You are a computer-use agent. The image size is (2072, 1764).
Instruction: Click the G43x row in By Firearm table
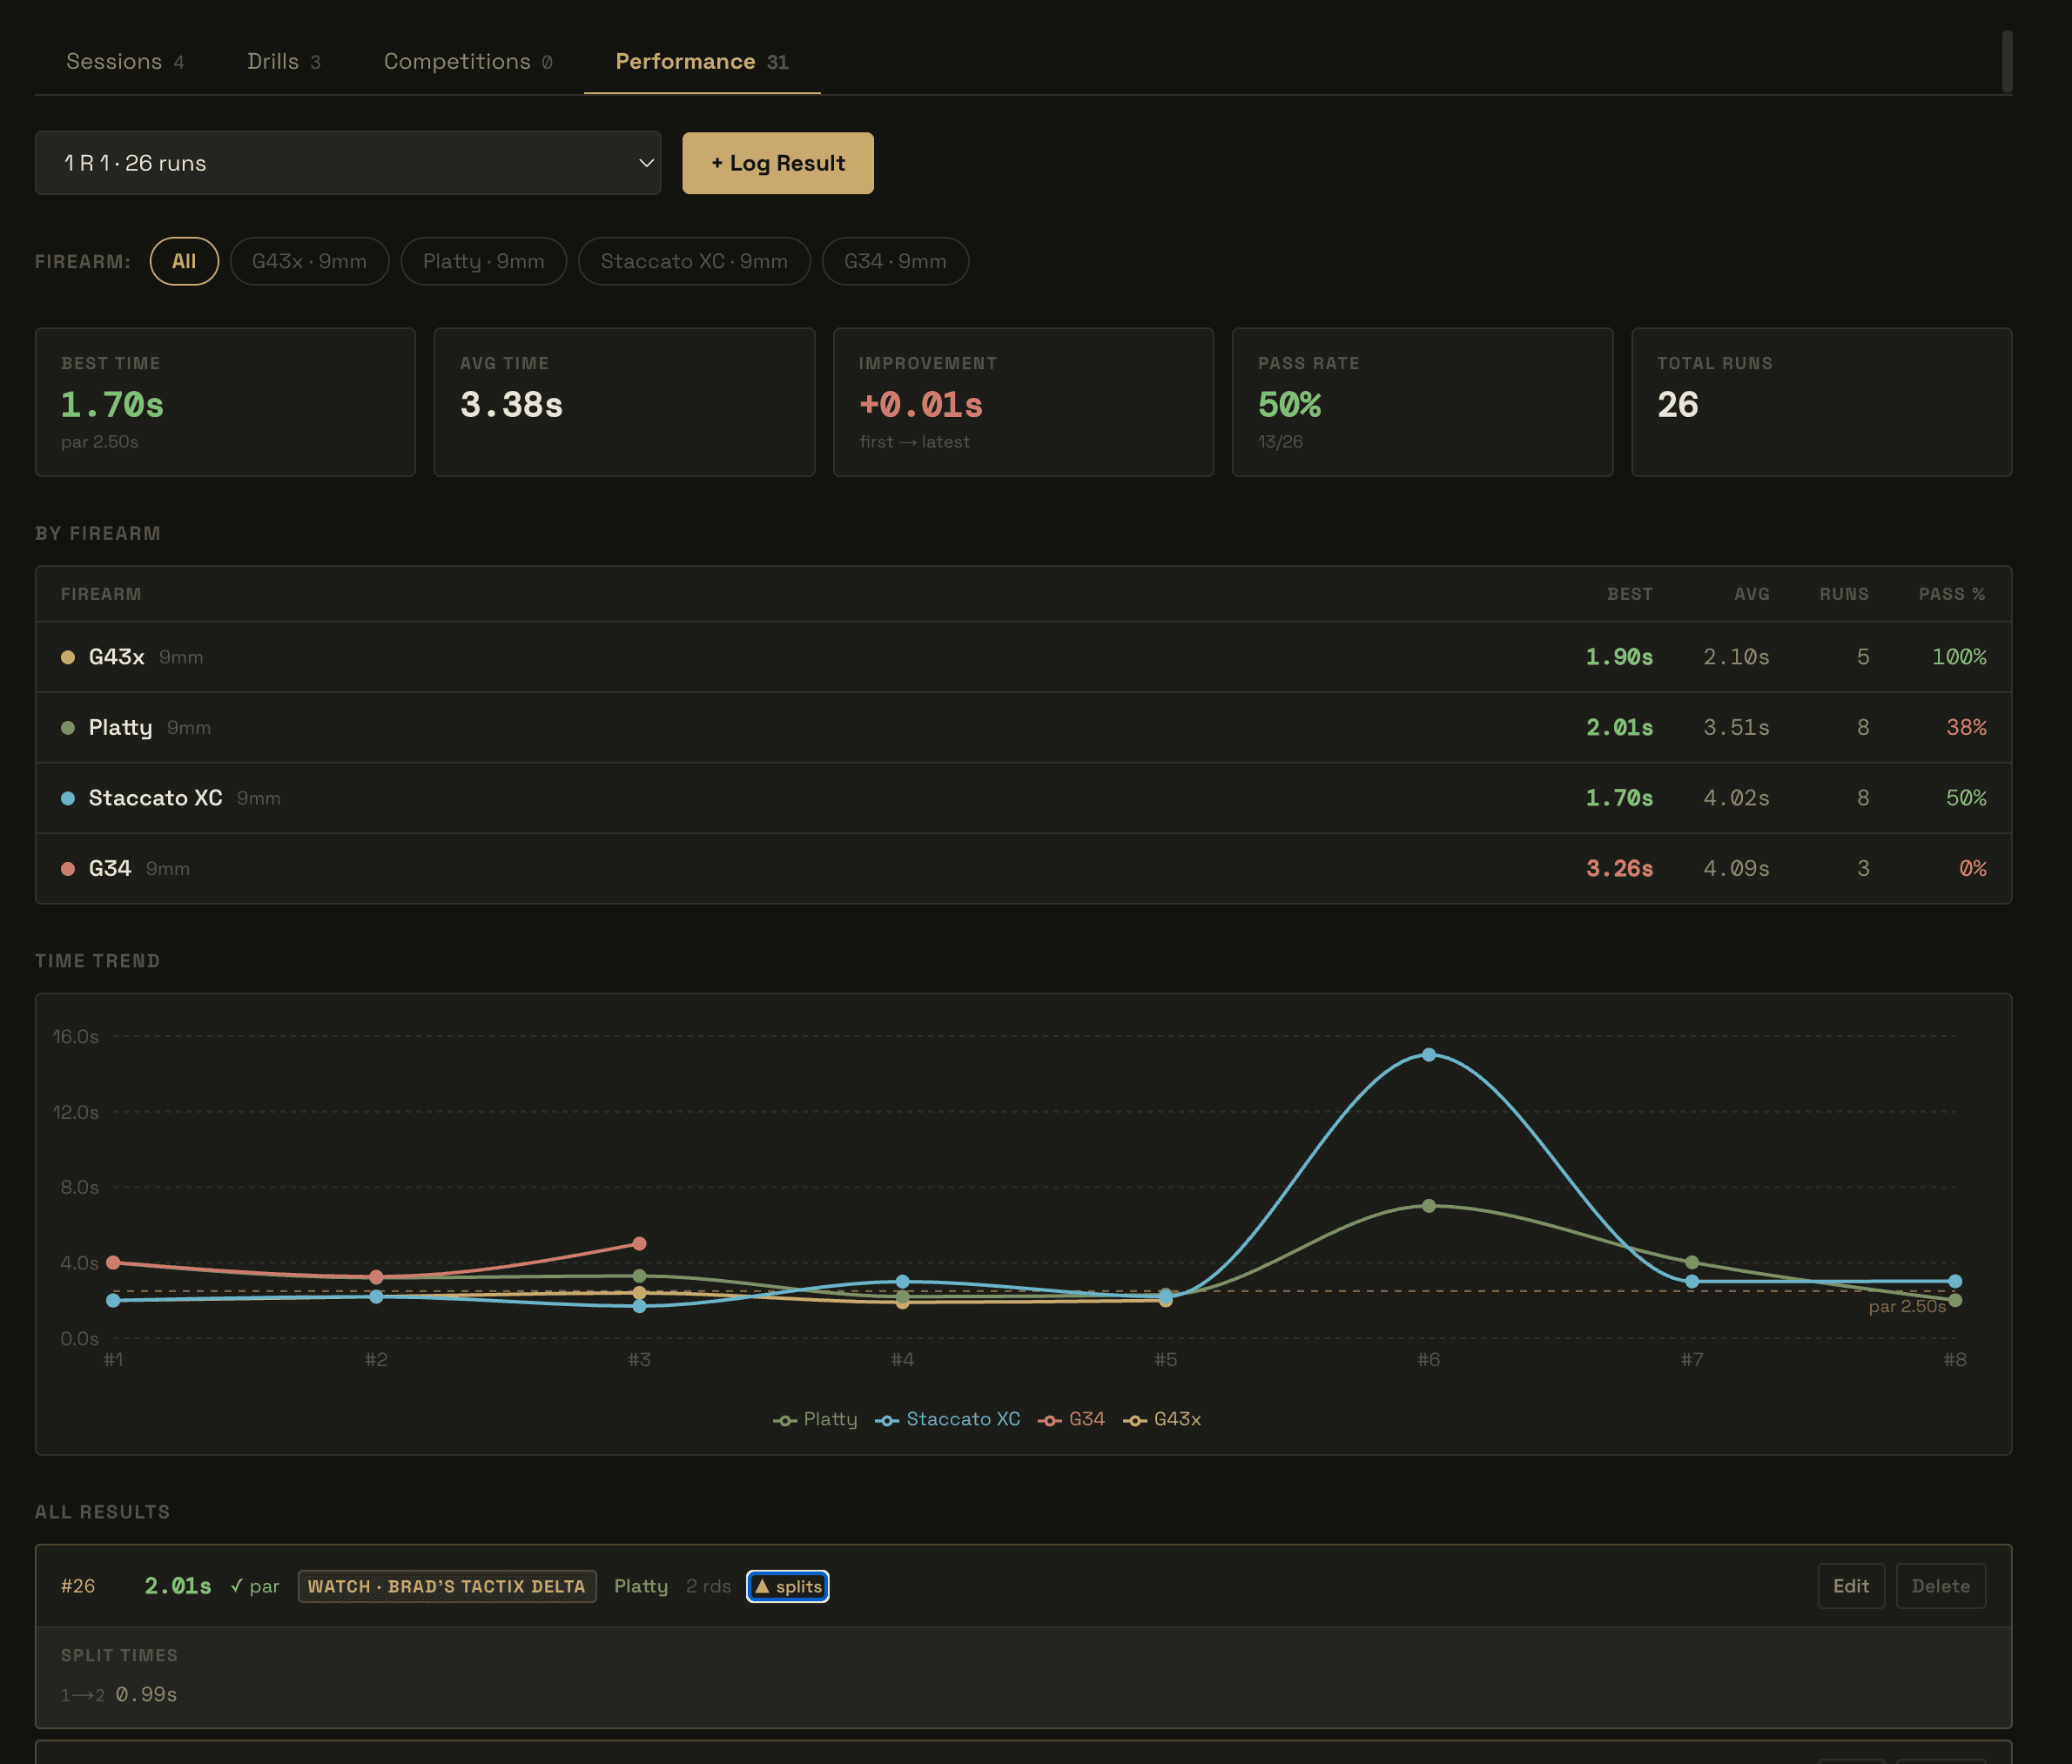tap(1023, 657)
